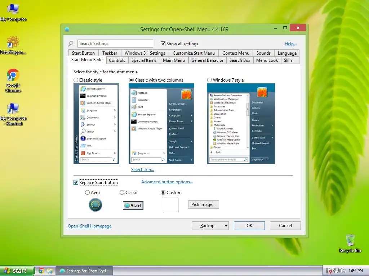The image size is (369, 276).
Task: Open the Main Menu tab
Action: click(x=174, y=60)
